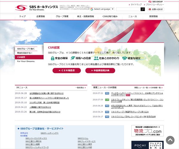This screenshot has height=149, width=179.
Task: Click the lock icon for 安全の確保
Action: [53, 58]
